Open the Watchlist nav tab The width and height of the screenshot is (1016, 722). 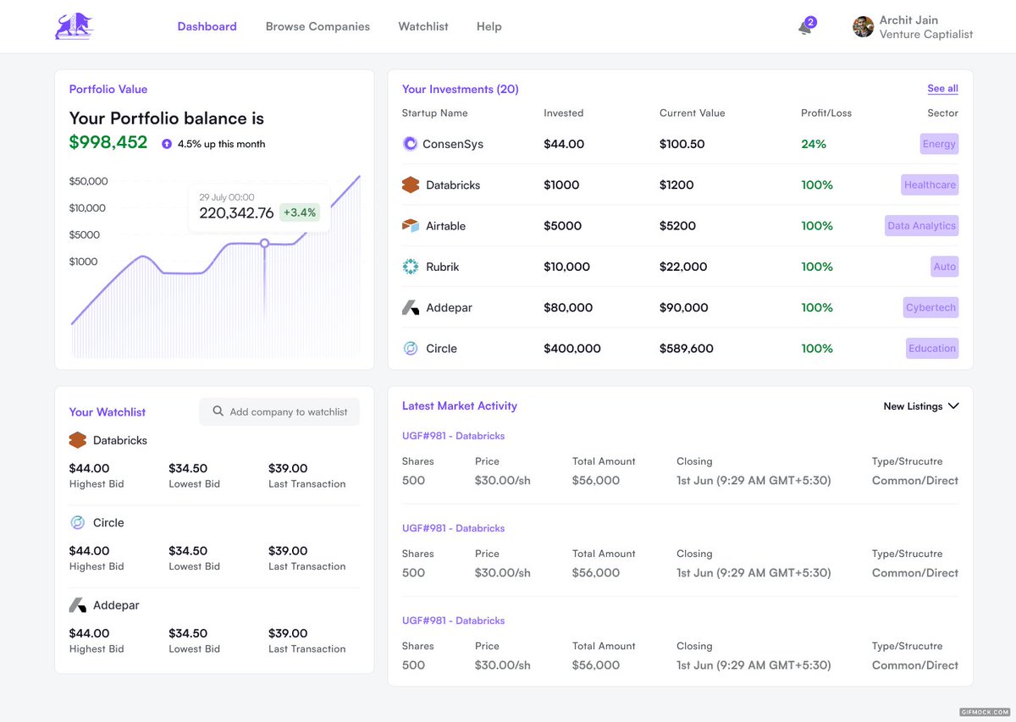pos(423,26)
